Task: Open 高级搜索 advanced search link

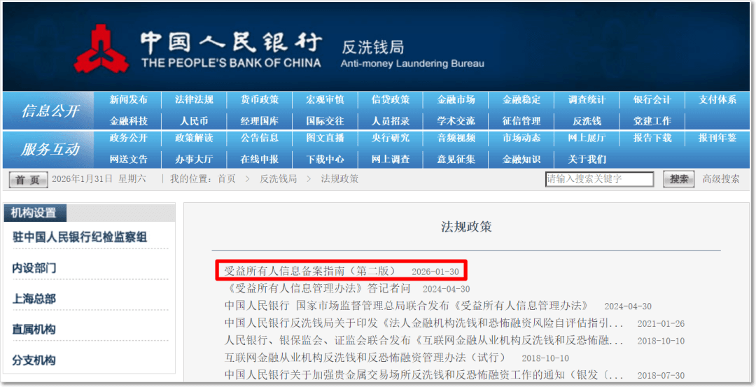Action: click(721, 178)
